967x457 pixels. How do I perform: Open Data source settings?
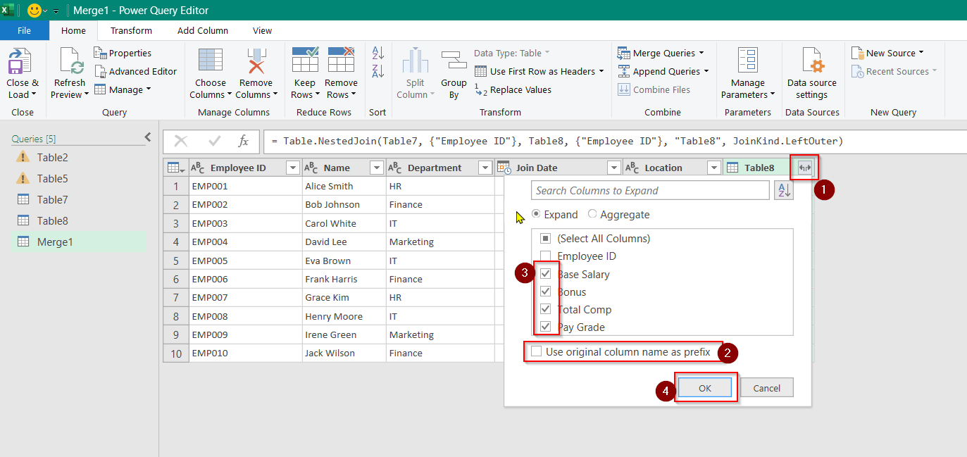tap(812, 74)
